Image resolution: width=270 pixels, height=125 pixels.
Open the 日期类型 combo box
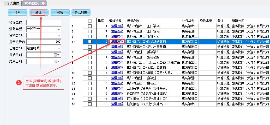click(x=59, y=48)
